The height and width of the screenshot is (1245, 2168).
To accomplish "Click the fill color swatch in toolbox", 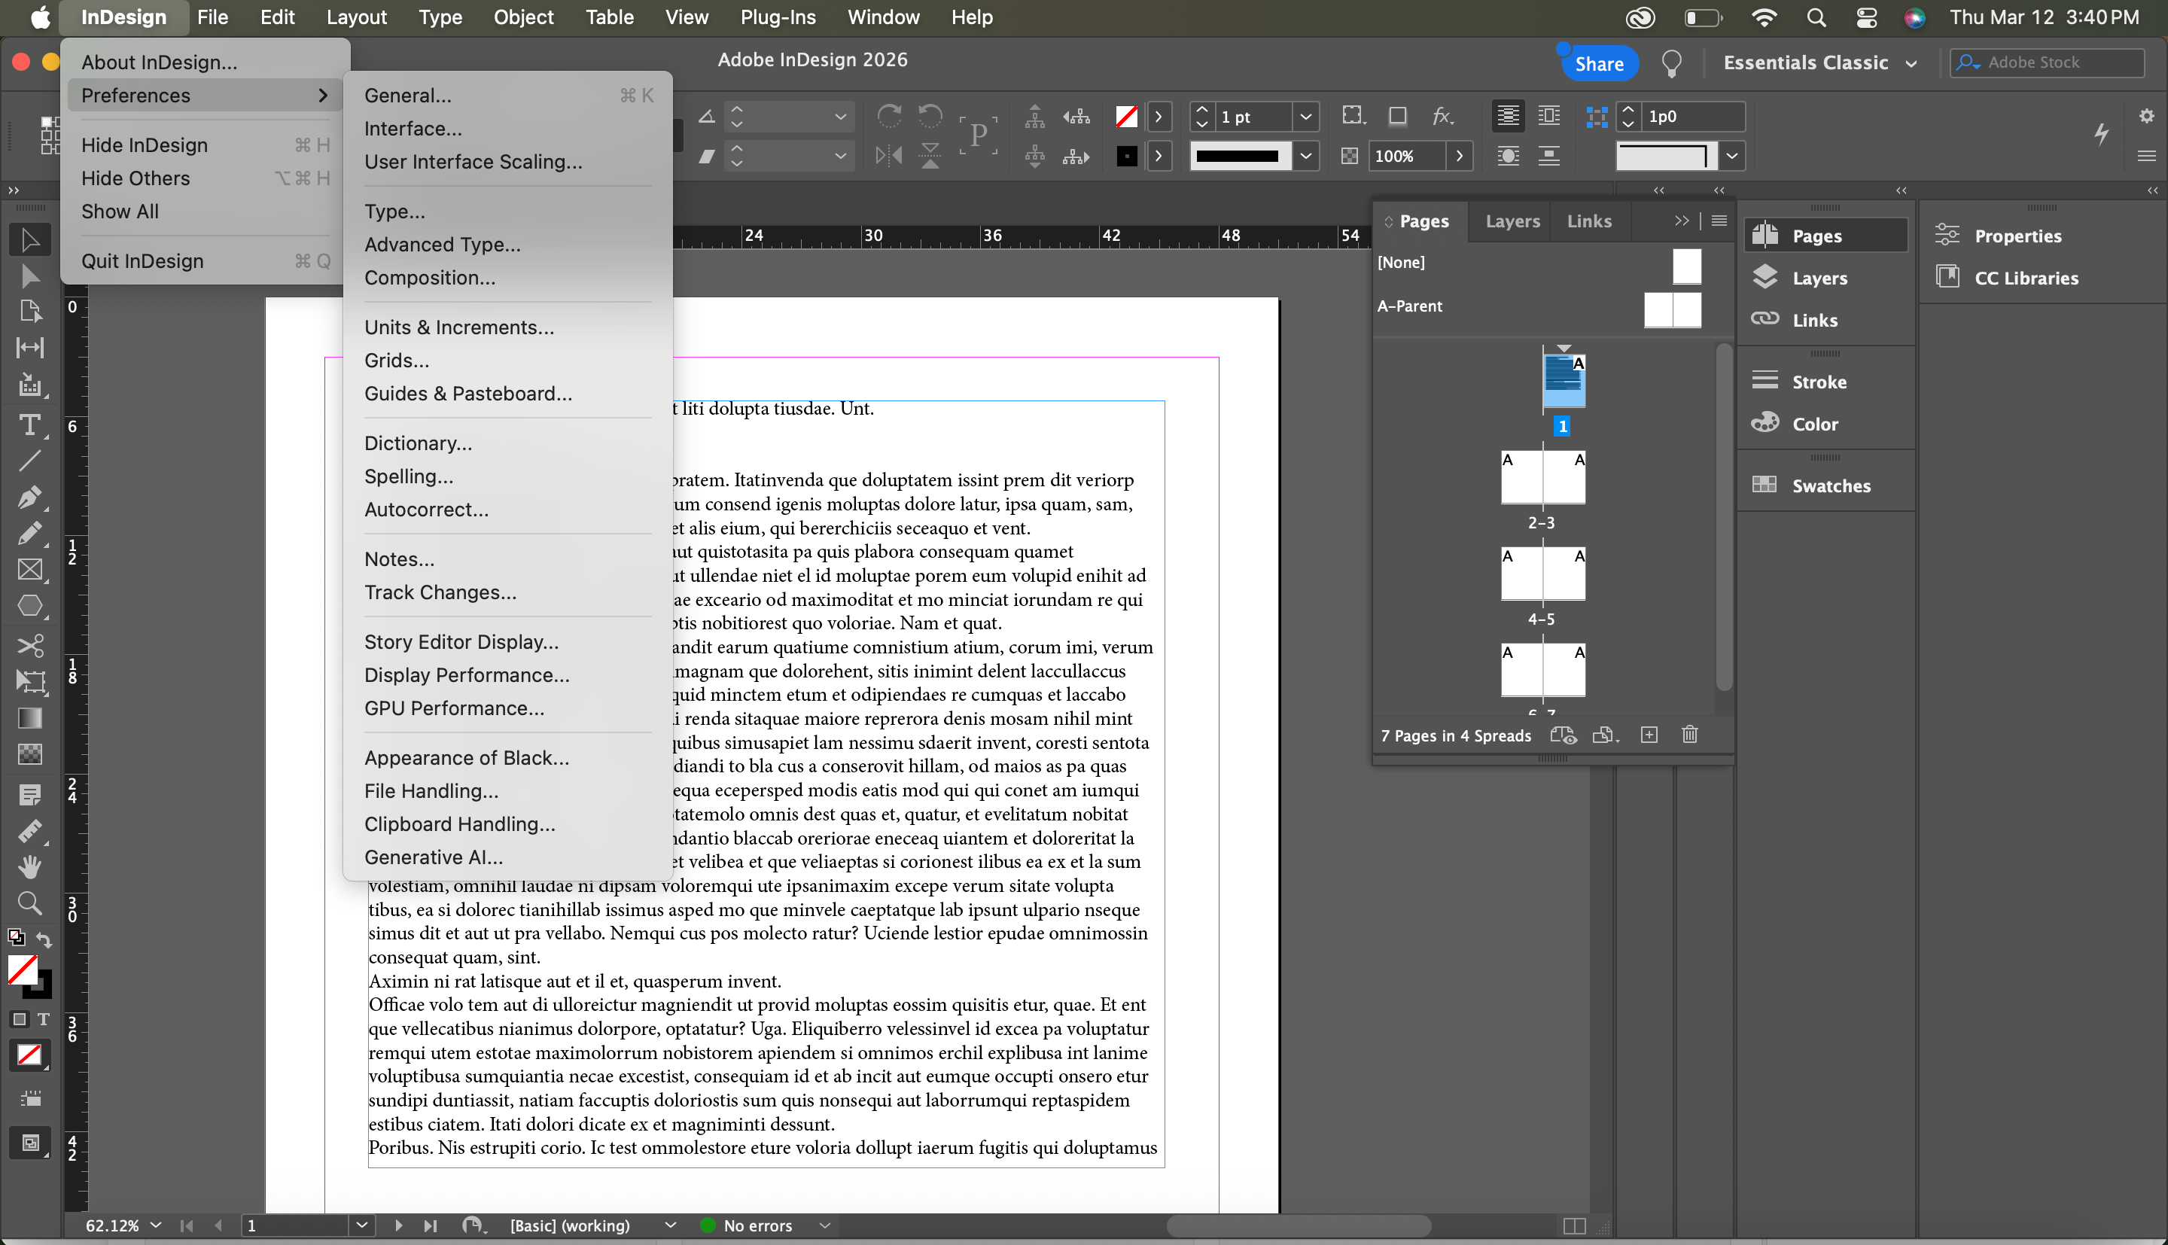I will pyautogui.click(x=23, y=970).
